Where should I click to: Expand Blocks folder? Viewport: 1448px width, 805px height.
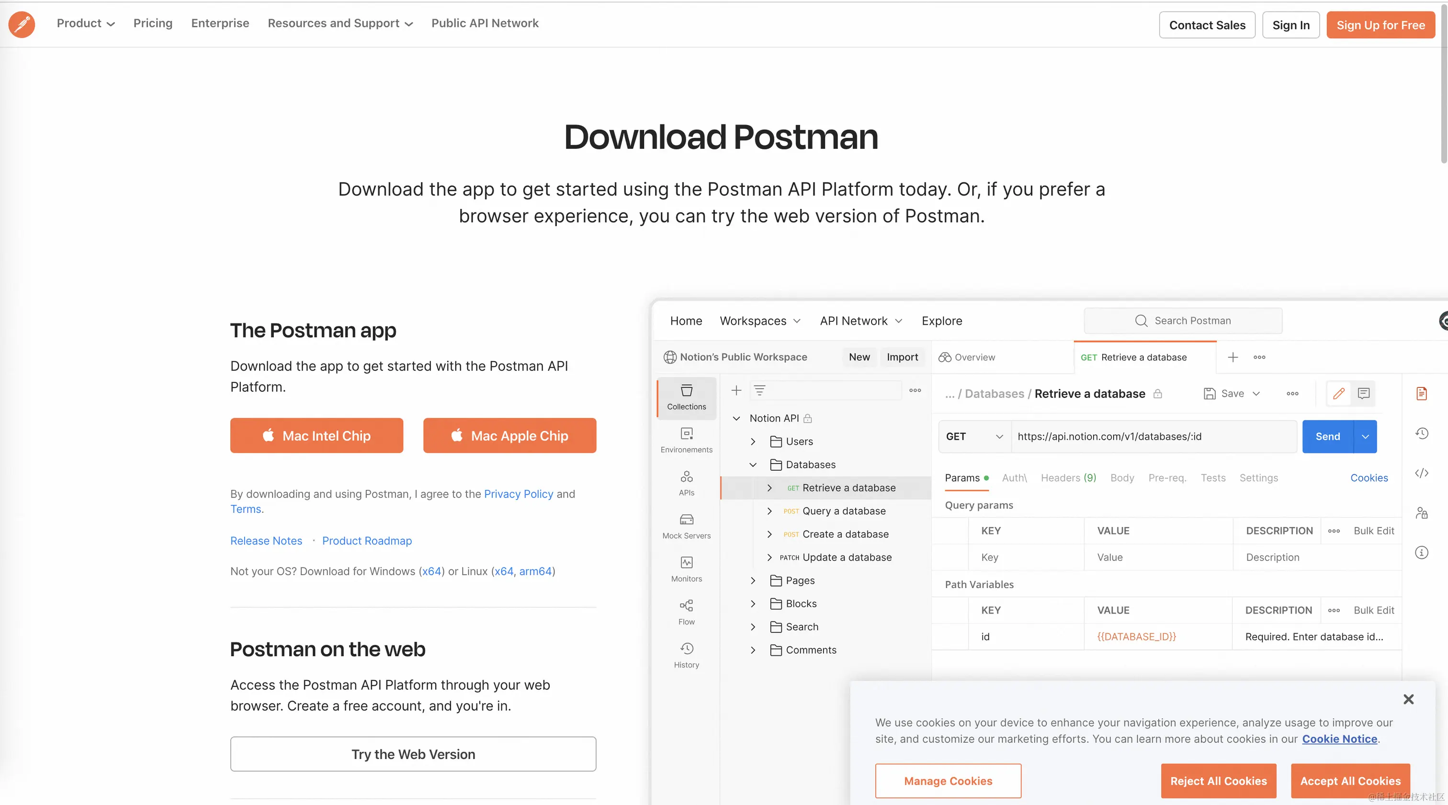(x=753, y=603)
